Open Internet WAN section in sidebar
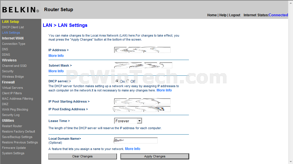Image resolution: width=293 pixels, height=164 pixels. (13, 38)
